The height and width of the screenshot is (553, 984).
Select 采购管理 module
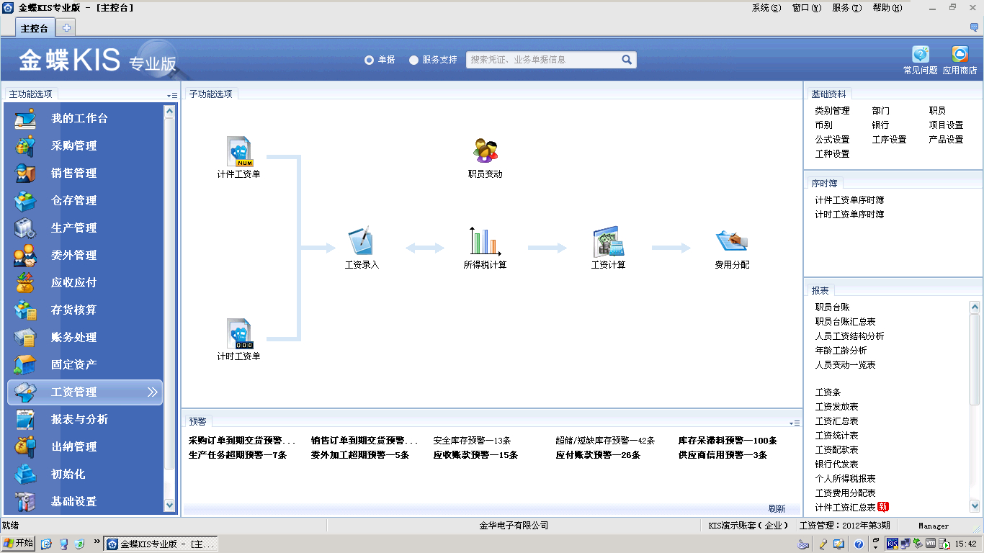click(73, 145)
